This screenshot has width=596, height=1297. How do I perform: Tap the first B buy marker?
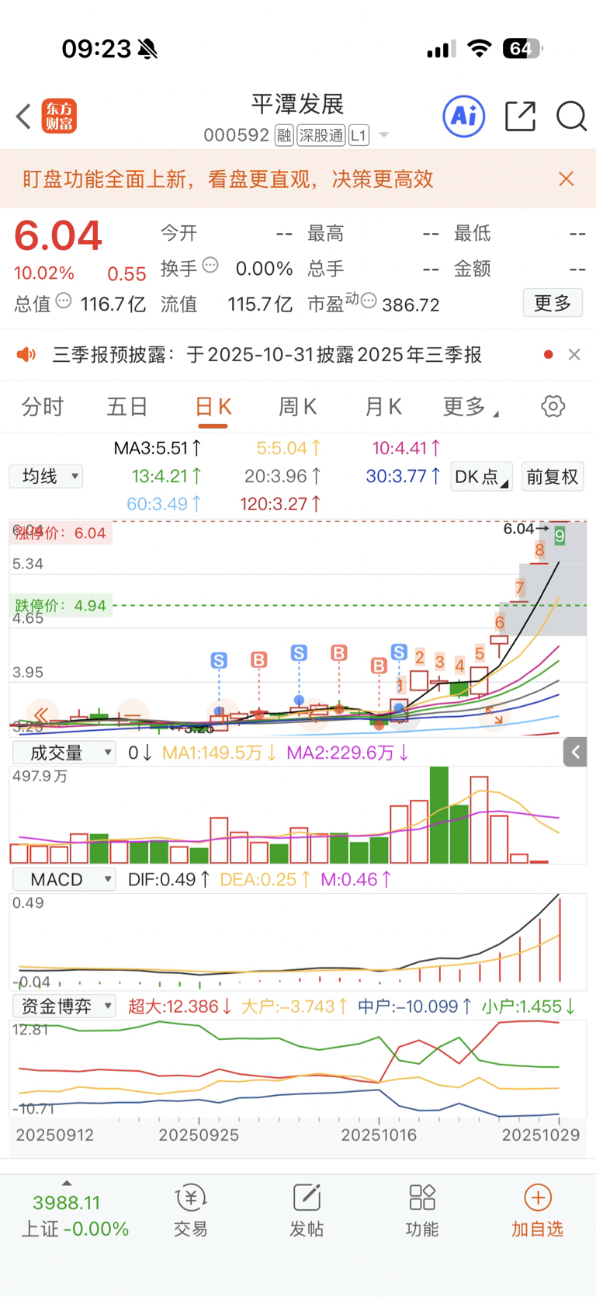[259, 660]
